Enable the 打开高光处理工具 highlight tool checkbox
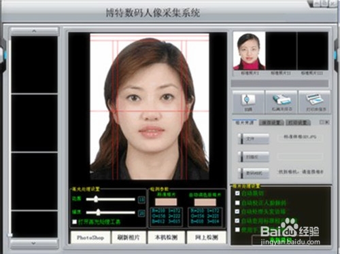The height and width of the screenshot is (254, 340). (74, 222)
